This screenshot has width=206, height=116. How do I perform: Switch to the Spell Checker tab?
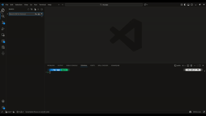tap(103, 65)
